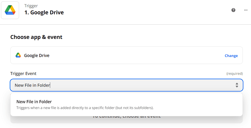Click the Change link to switch app

tap(231, 56)
